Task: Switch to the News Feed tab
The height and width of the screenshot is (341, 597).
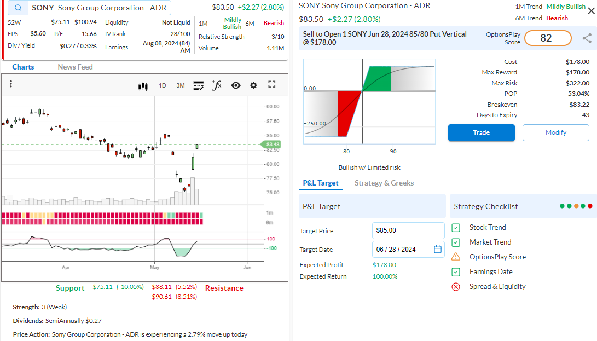Action: 76,67
